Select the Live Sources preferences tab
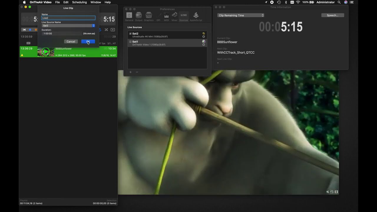The image size is (377, 212). (x=184, y=17)
